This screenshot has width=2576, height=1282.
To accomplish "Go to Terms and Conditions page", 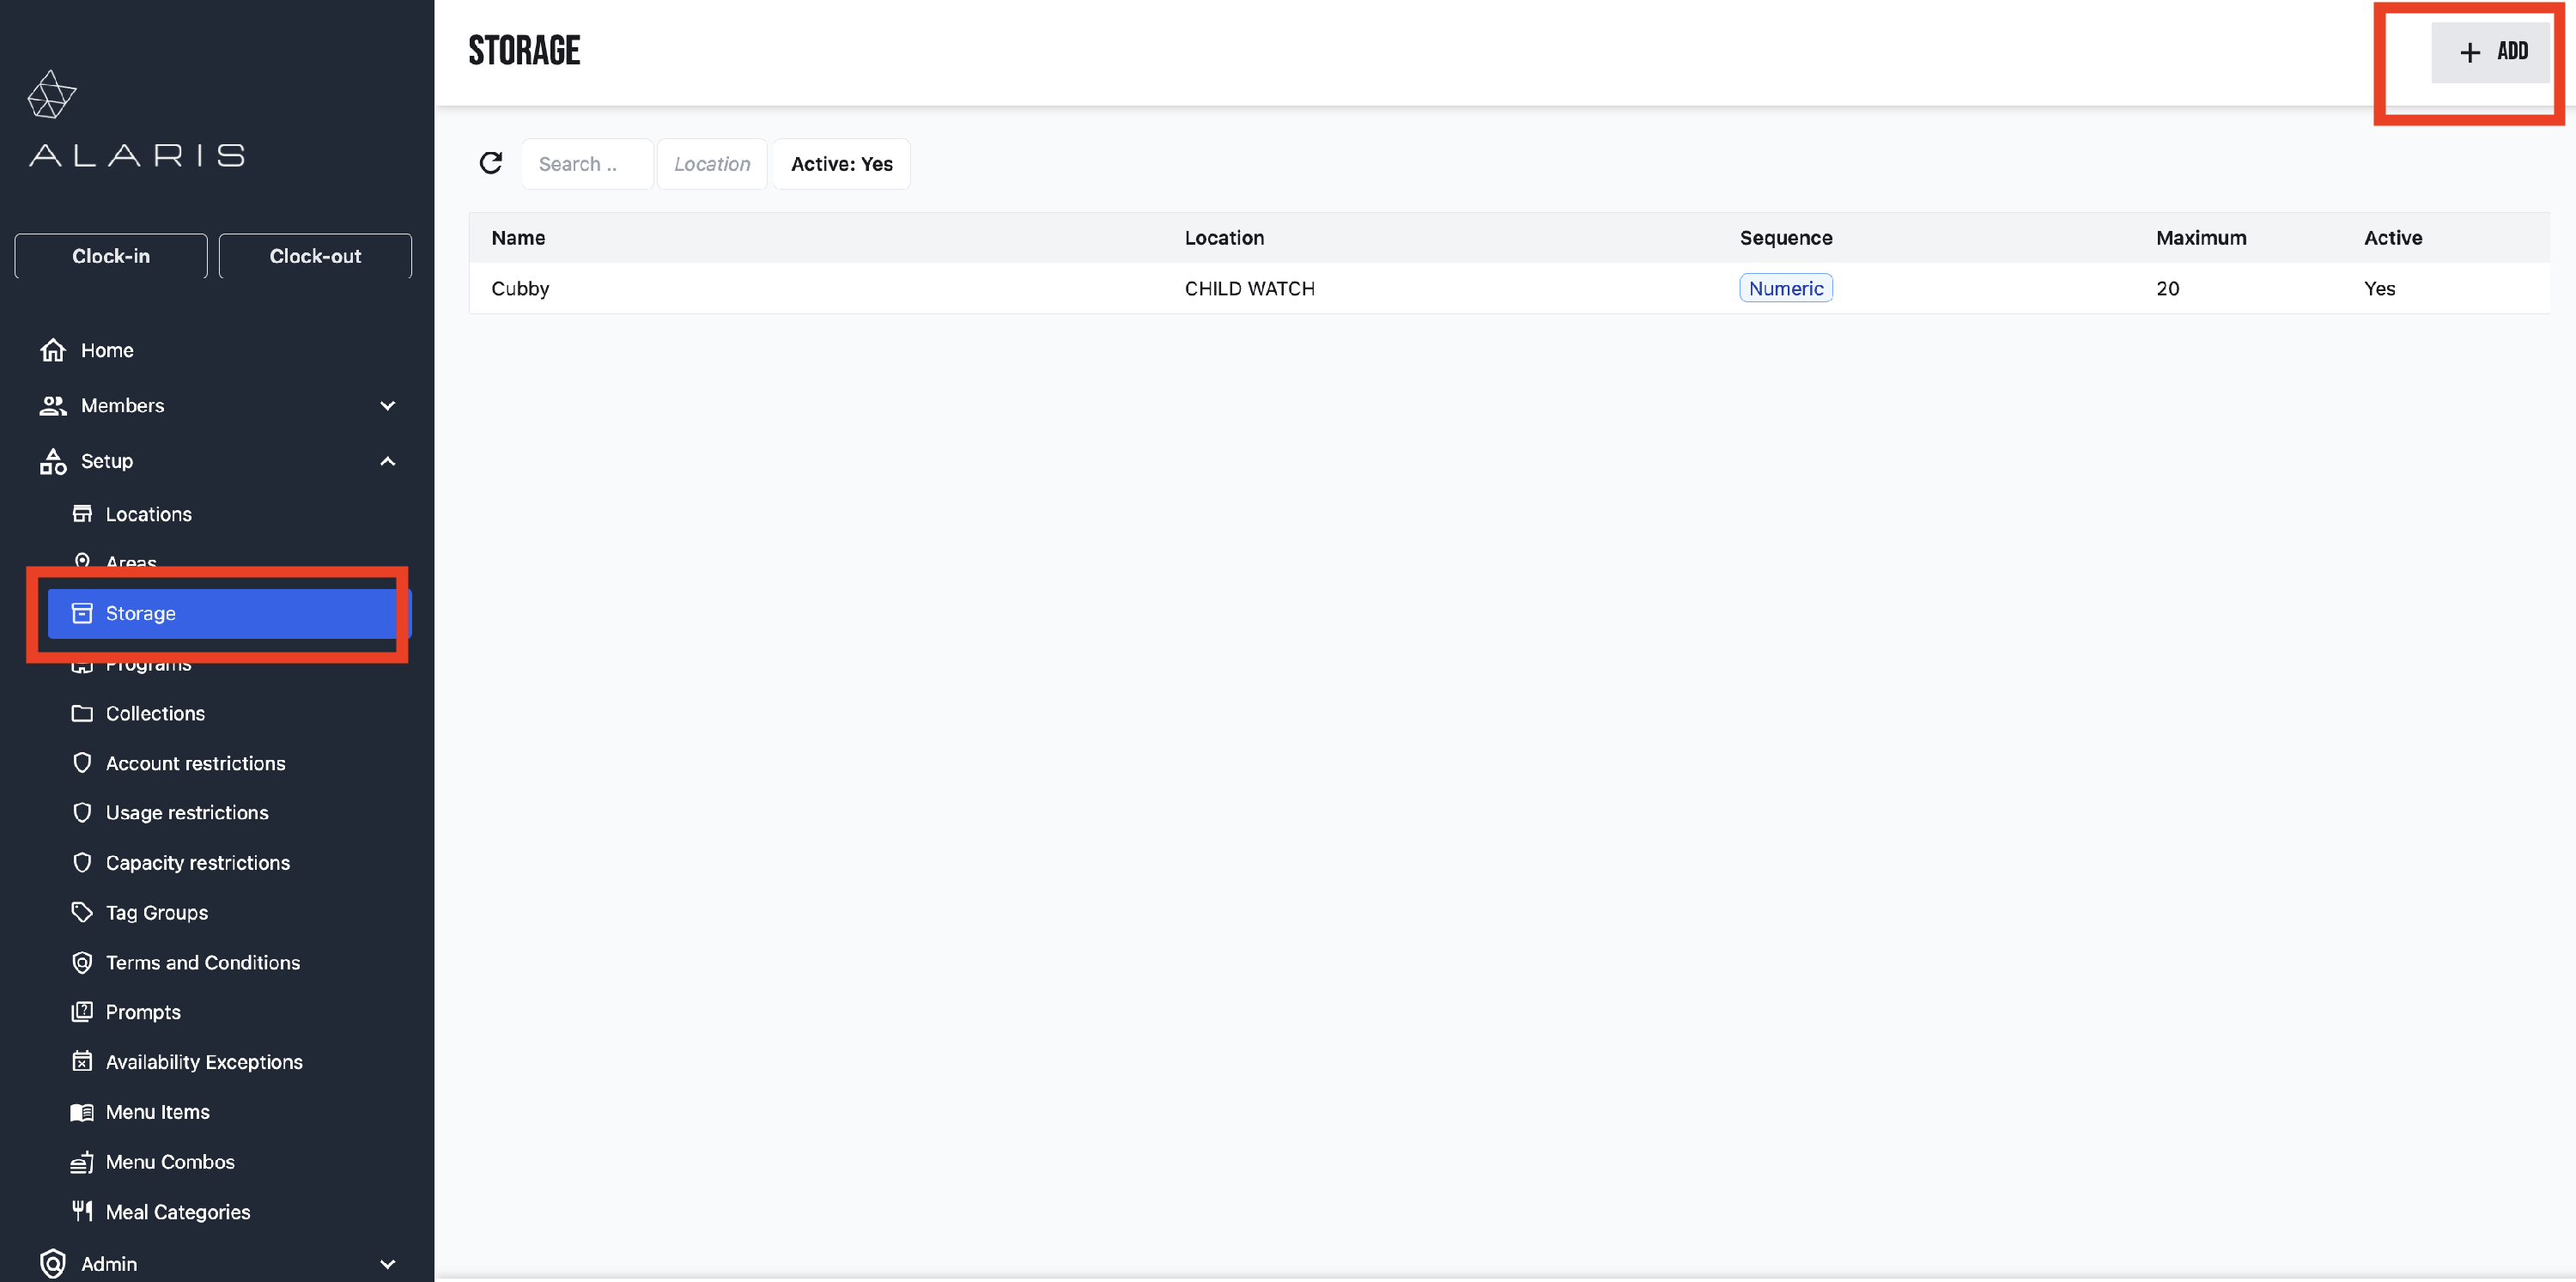I will (x=202, y=962).
